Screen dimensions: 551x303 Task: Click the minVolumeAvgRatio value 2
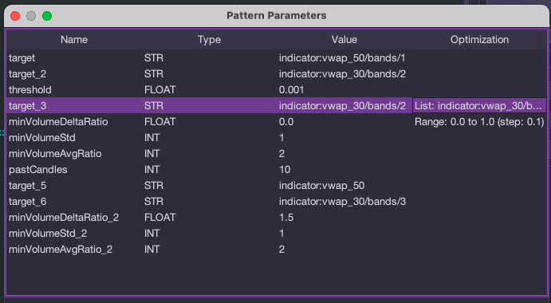click(x=281, y=154)
